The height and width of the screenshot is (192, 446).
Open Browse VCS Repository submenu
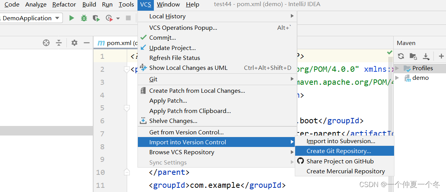[217, 152]
